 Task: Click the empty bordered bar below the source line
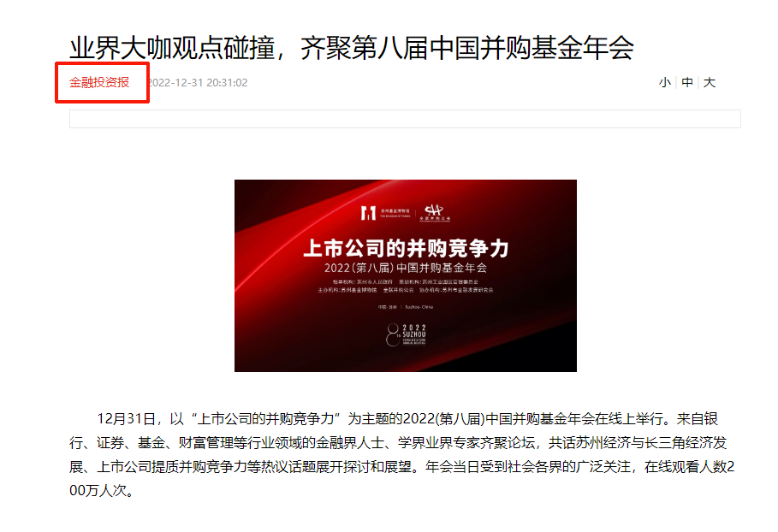click(x=405, y=119)
